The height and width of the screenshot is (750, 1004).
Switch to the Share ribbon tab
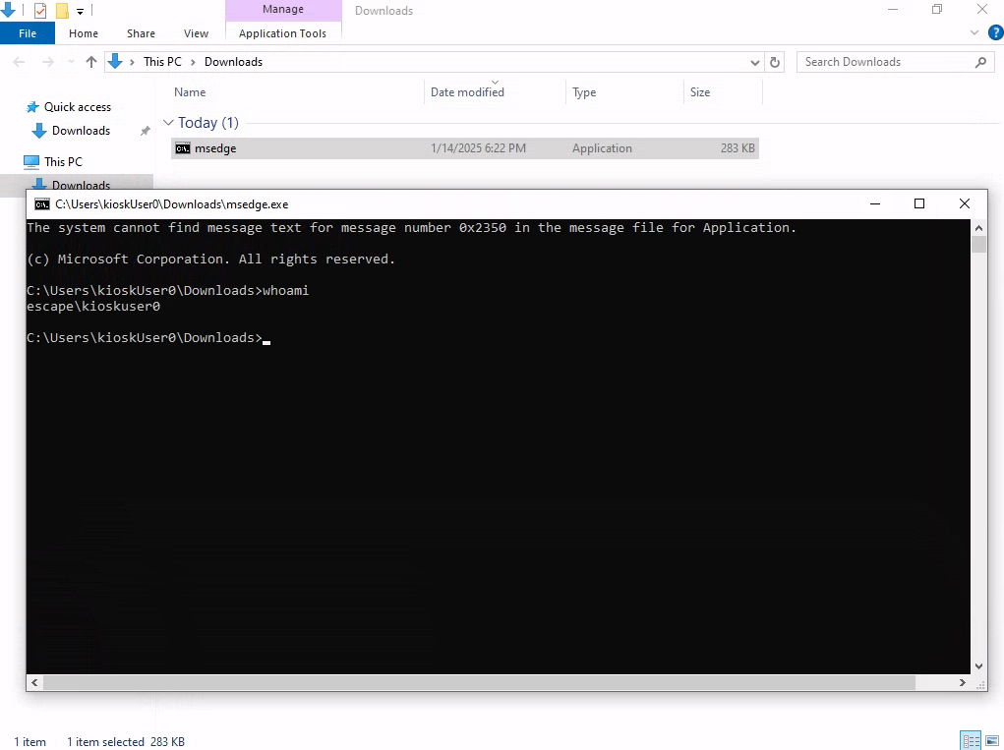coord(141,33)
